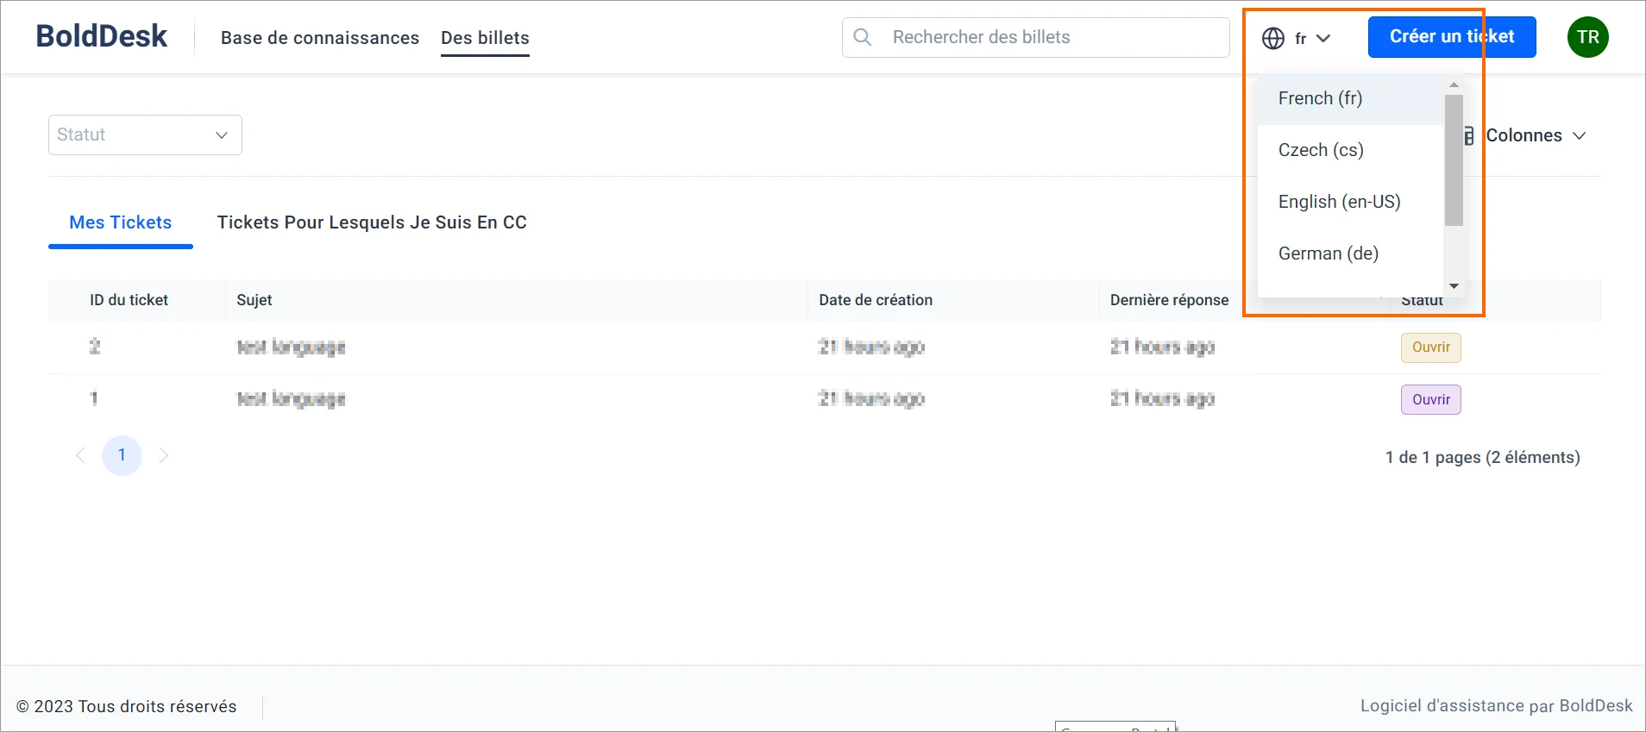Viewport: 1646px width, 732px height.
Task: Go to previous page arrow
Action: 80,455
